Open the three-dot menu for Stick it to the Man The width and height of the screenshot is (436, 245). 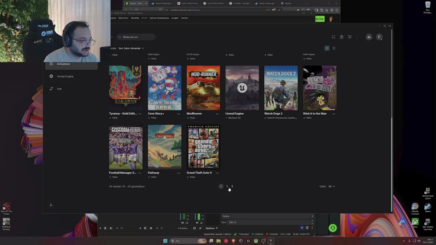pyautogui.click(x=334, y=114)
